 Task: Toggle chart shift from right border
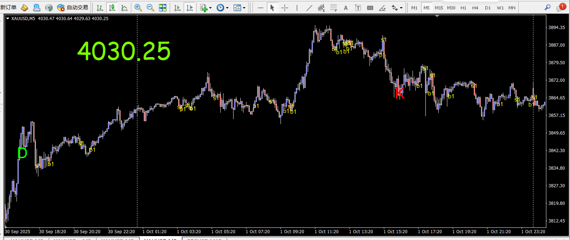point(189,8)
